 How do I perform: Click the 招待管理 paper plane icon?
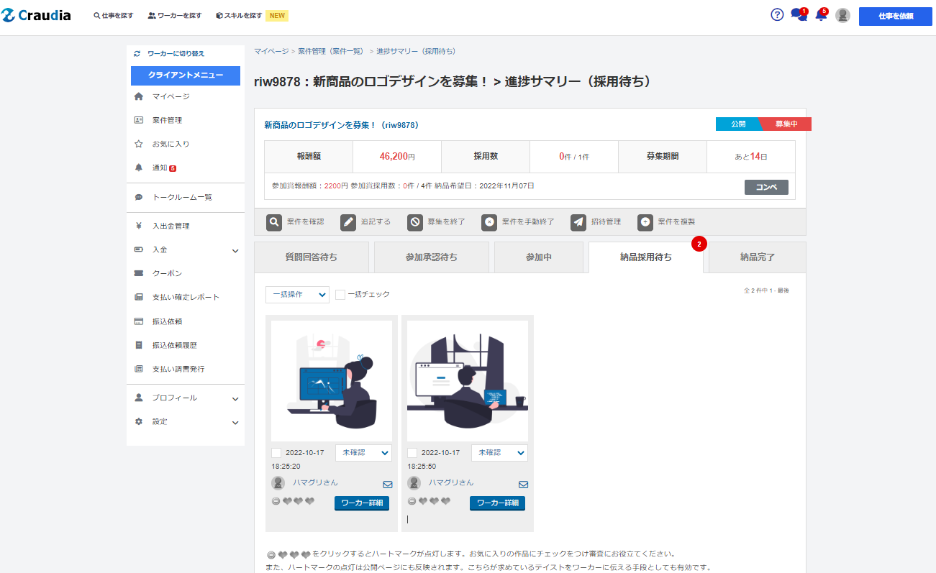click(x=578, y=222)
